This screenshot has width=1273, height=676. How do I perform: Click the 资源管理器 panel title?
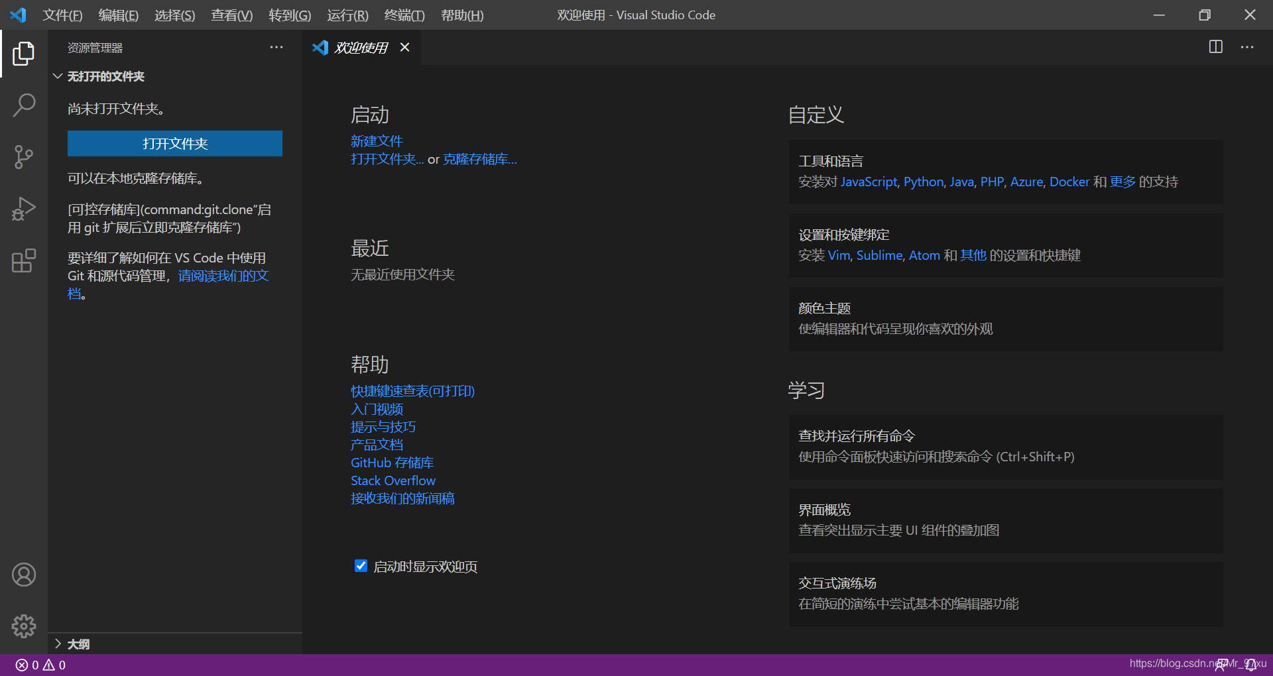(x=95, y=48)
